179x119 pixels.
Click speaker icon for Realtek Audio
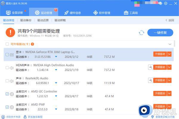click(12, 81)
